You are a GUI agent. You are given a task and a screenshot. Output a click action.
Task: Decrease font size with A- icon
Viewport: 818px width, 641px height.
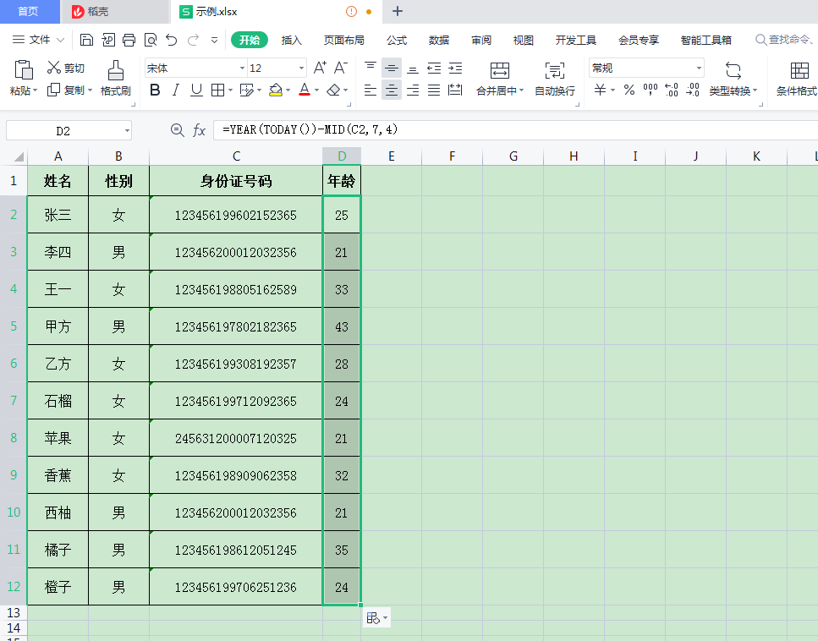pyautogui.click(x=341, y=68)
